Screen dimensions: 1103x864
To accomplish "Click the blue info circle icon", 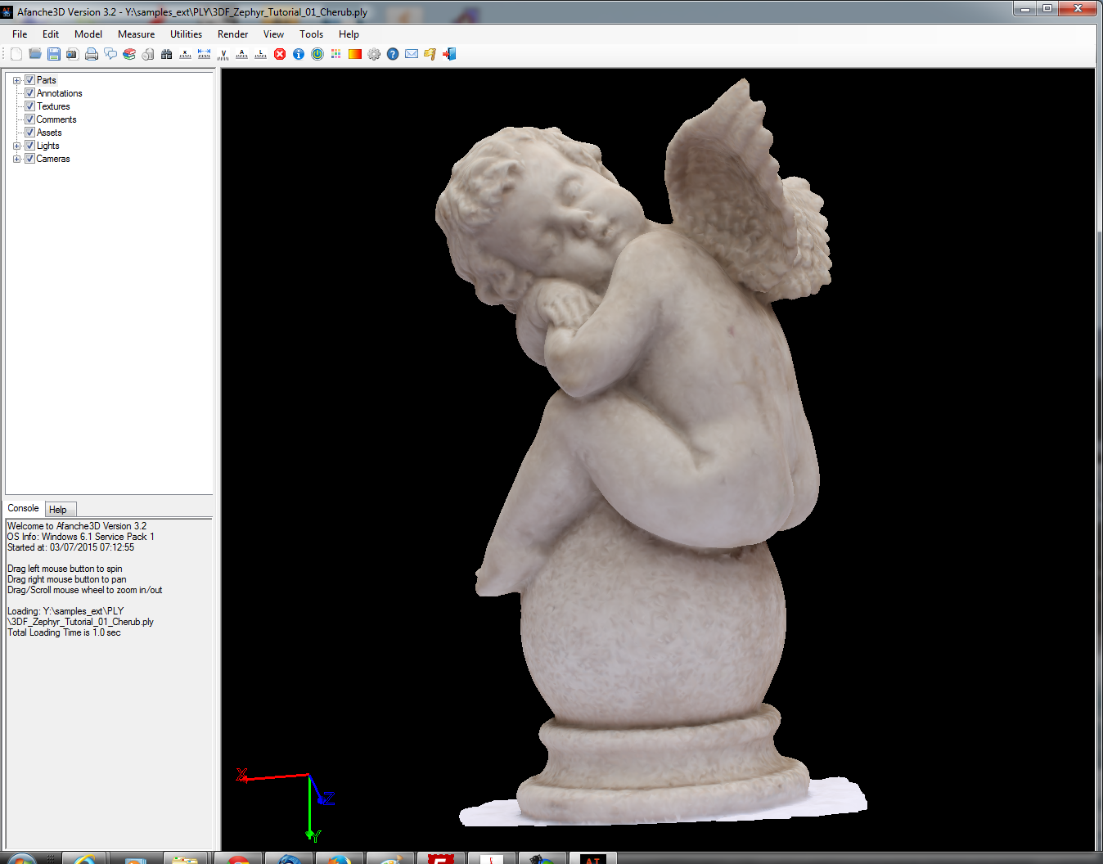I will pos(299,54).
